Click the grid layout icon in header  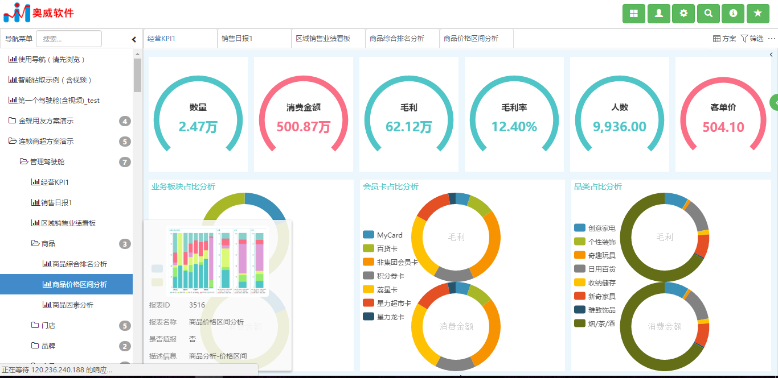(634, 14)
